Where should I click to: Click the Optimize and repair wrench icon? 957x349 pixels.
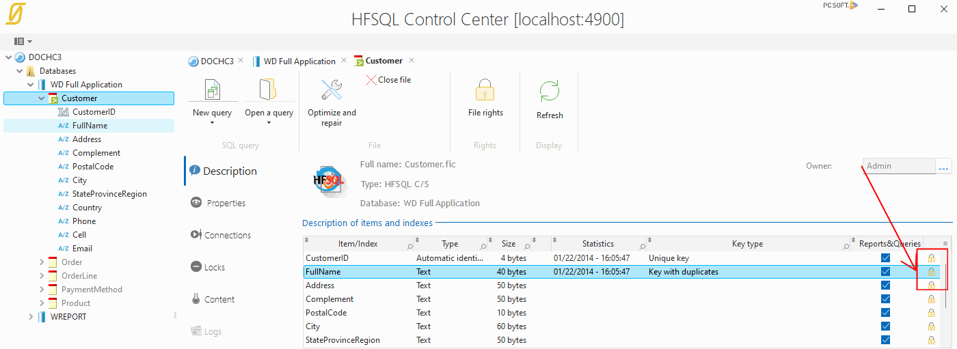pyautogui.click(x=332, y=90)
